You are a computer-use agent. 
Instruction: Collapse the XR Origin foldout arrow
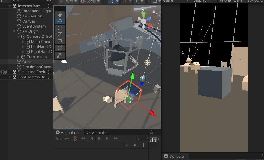(x=14, y=31)
